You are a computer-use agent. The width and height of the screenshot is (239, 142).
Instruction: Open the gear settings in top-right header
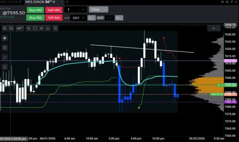pyautogui.click(x=227, y=2)
